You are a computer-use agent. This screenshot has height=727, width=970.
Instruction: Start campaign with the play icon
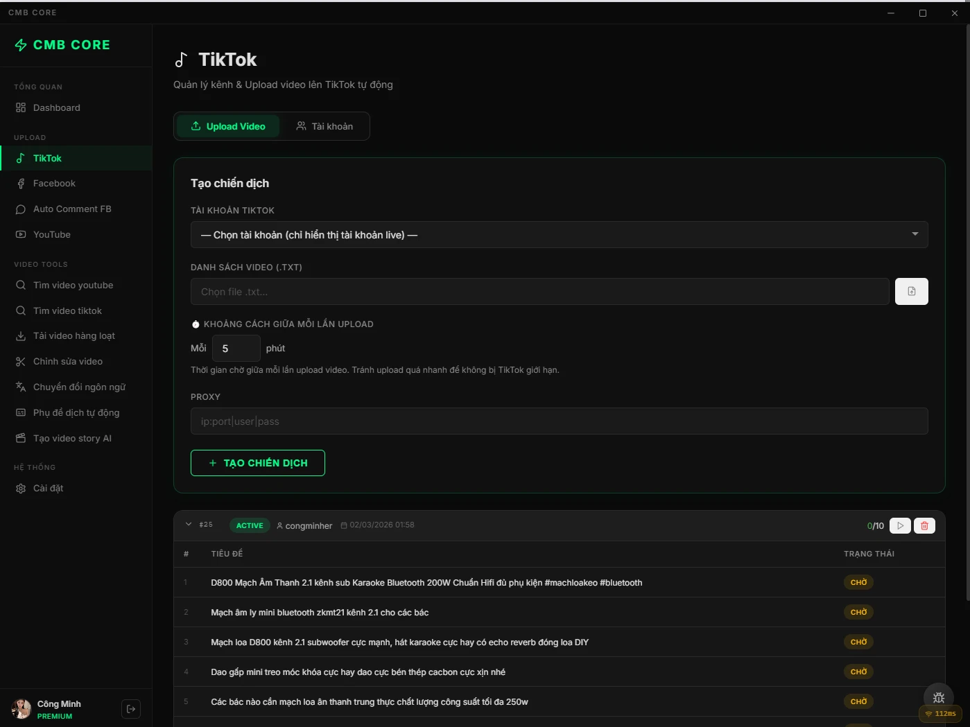point(900,526)
